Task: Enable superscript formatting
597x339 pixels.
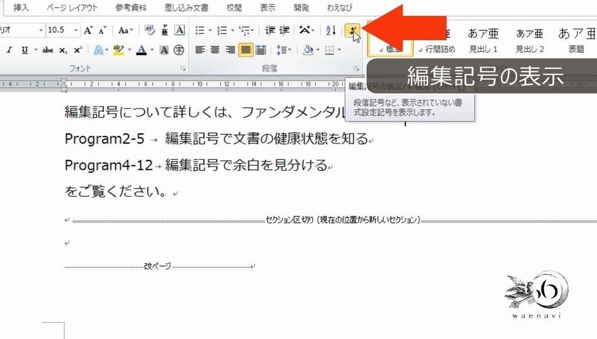Action: pyautogui.click(x=77, y=50)
